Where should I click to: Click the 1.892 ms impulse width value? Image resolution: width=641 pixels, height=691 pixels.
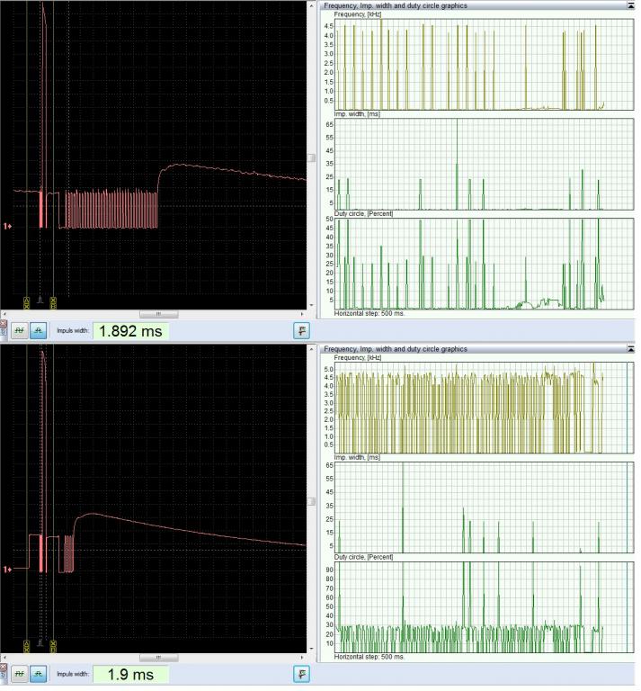130,331
